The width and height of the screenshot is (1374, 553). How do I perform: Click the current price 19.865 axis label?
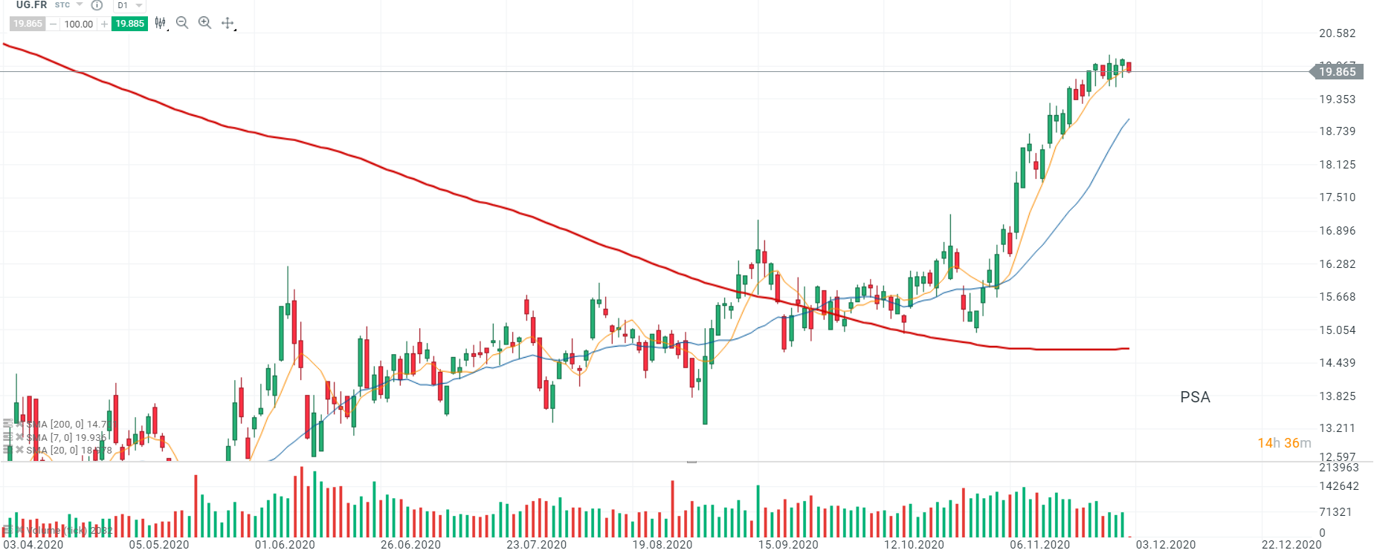click(x=1337, y=72)
